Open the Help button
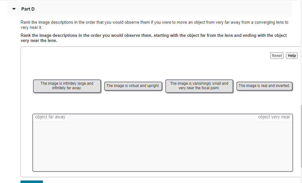This screenshot has height=183, width=302. pos(291,56)
